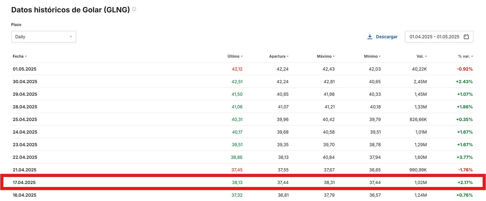Select the 01.05.2025 date cell
486x201 pixels.
click(25, 69)
